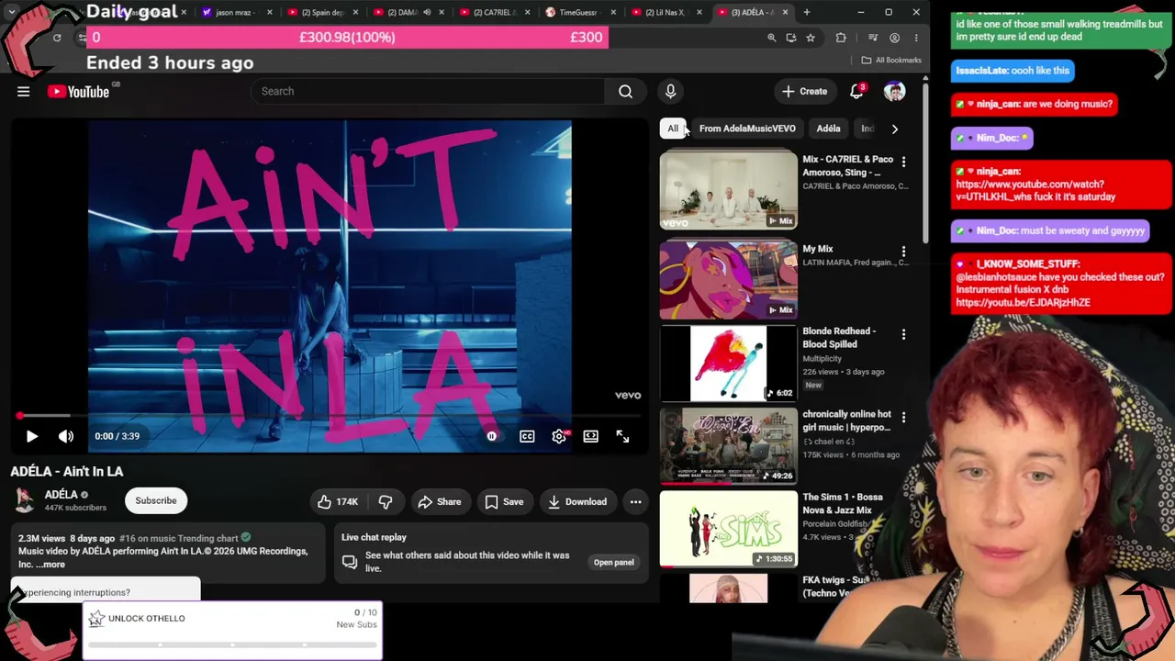Open the ADÉLA channel avatar
The height and width of the screenshot is (661, 1175).
click(25, 500)
